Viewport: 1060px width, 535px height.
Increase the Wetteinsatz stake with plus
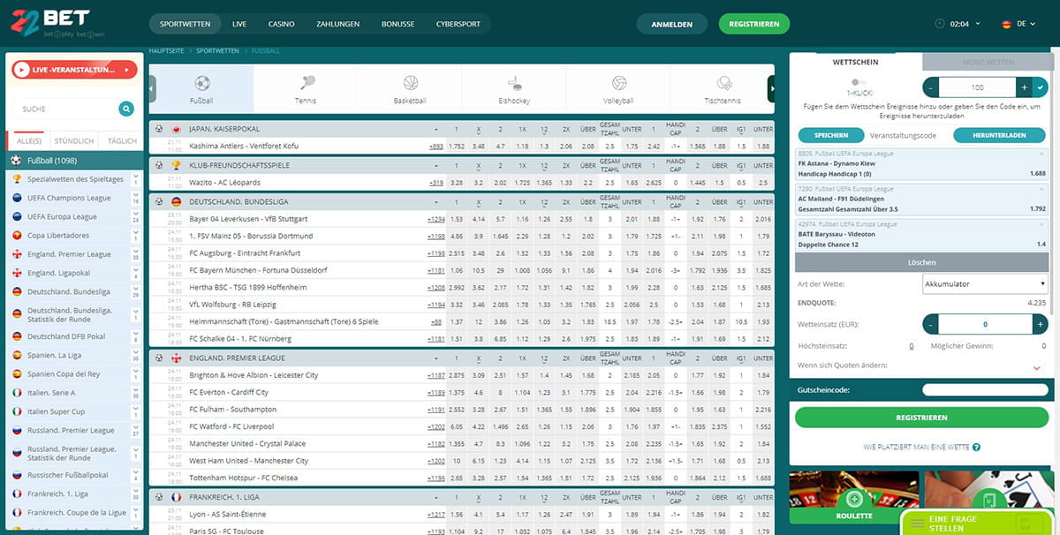(1040, 324)
